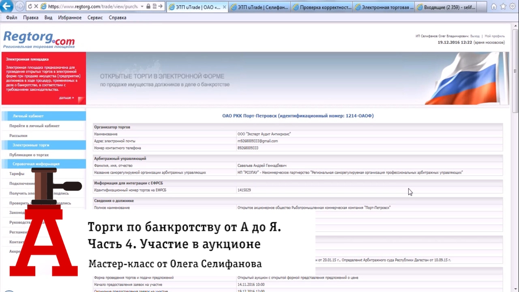Open Favorites via the star icon
The width and height of the screenshot is (519, 292).
click(x=503, y=6)
